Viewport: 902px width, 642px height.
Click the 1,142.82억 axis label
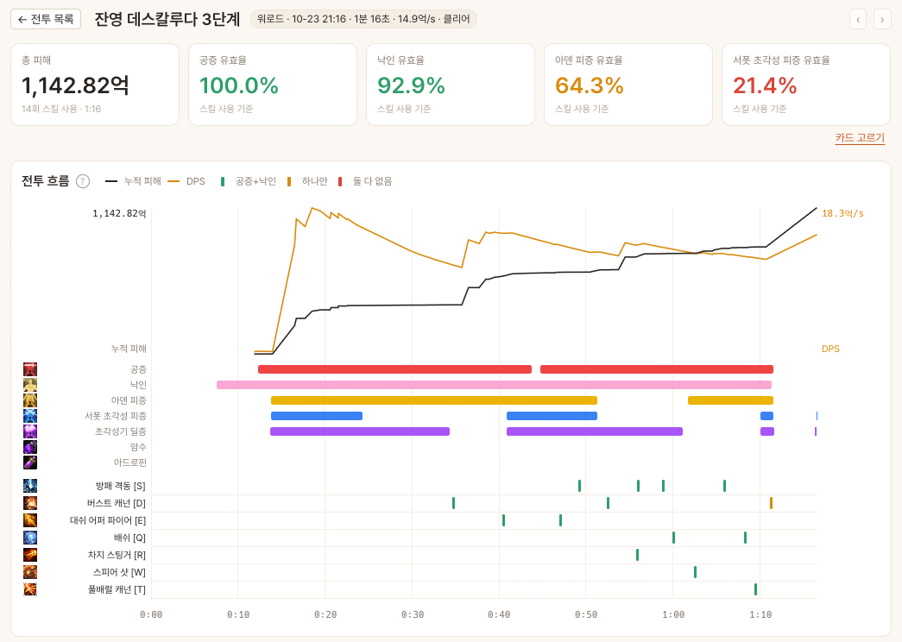[x=119, y=213]
